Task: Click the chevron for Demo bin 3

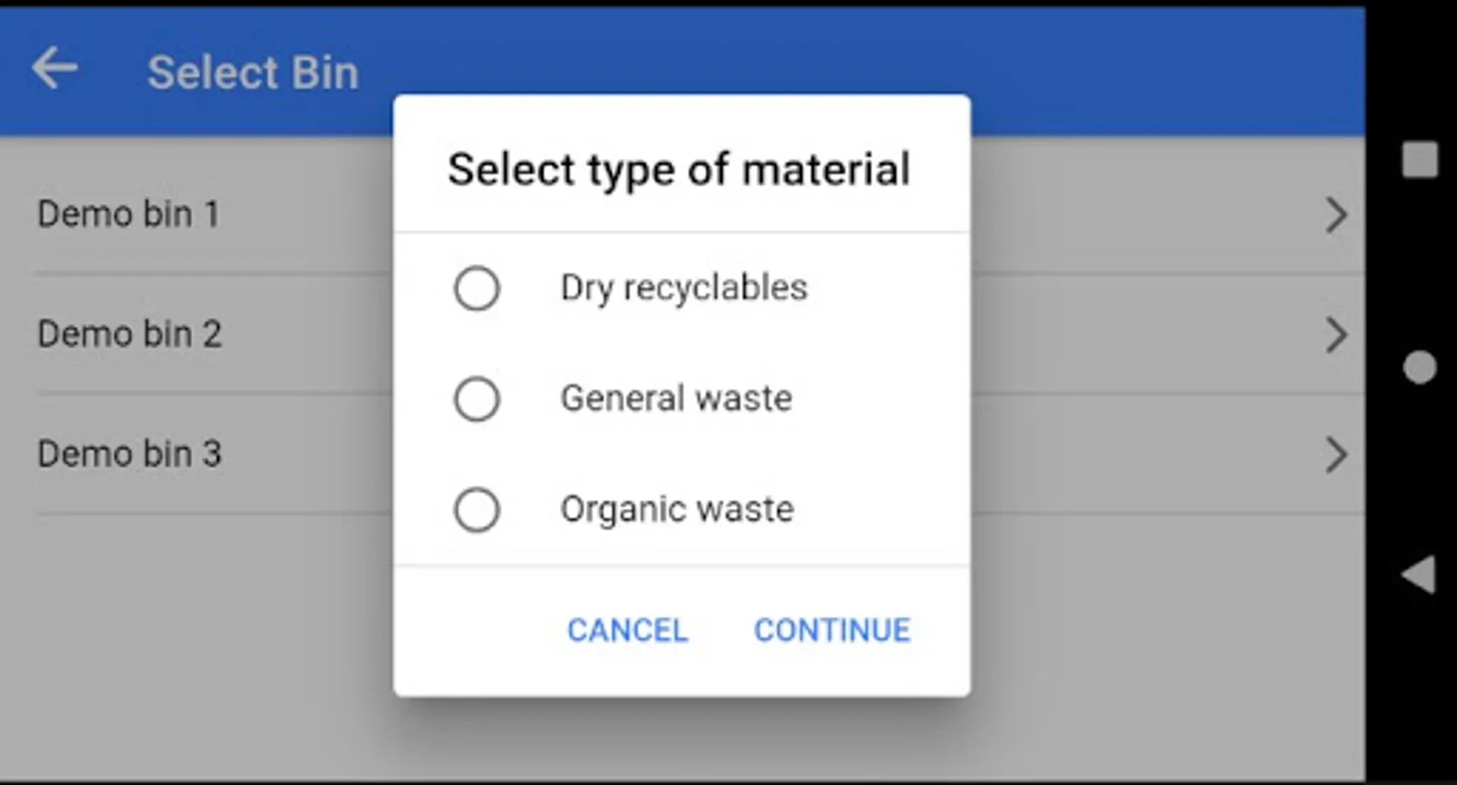Action: click(x=1335, y=454)
